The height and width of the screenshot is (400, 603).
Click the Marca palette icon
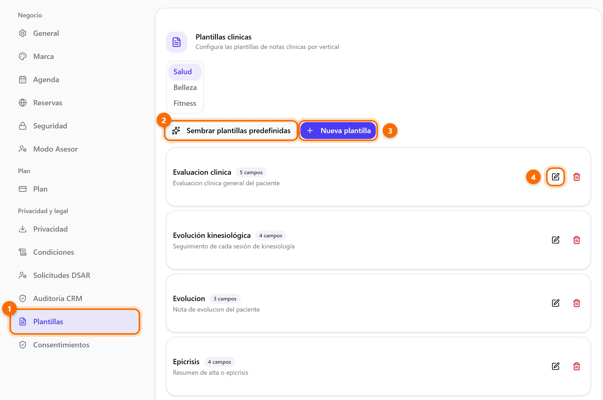point(23,56)
